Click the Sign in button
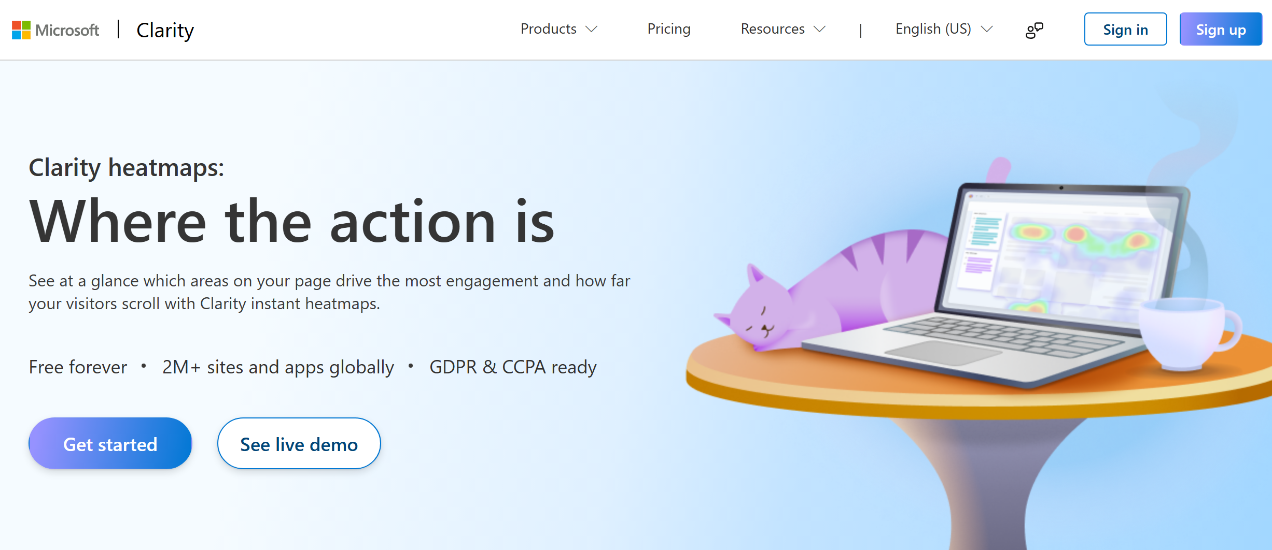 (1125, 30)
